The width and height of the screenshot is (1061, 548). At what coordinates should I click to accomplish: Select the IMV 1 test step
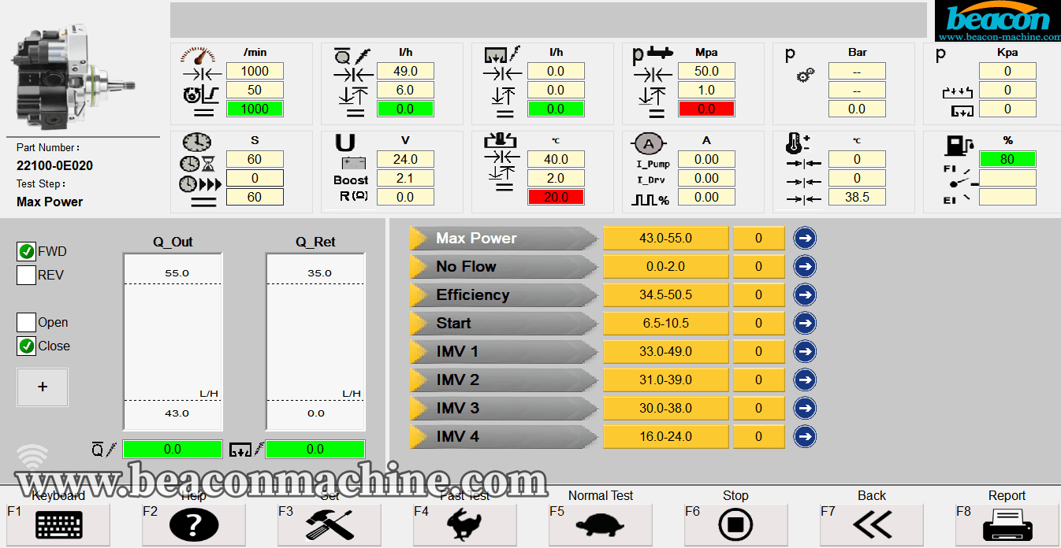pos(504,352)
